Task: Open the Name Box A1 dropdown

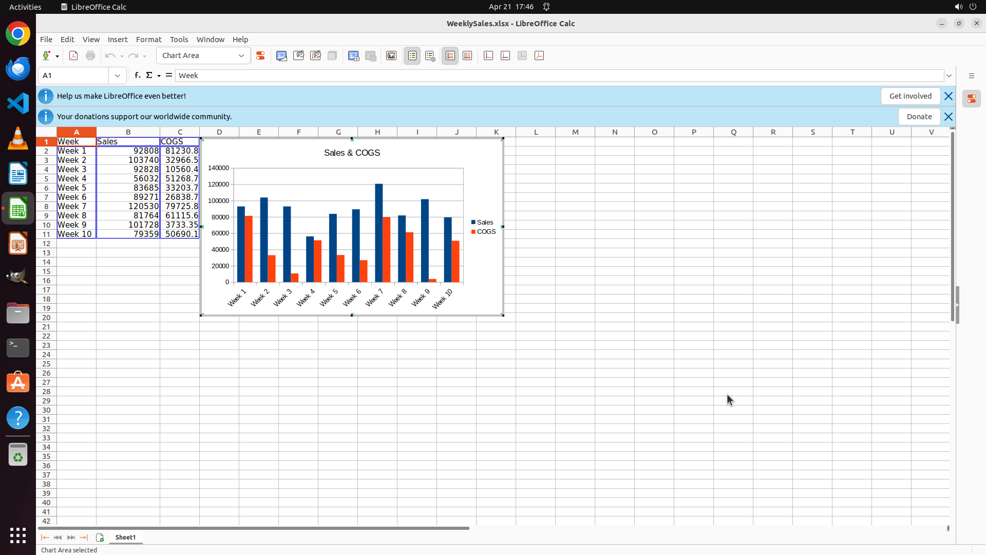Action: [118, 76]
